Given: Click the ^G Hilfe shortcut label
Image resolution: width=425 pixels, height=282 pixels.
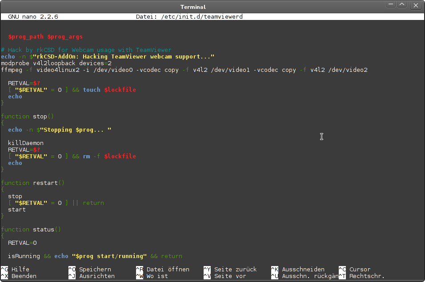Looking at the screenshot, I should click(15, 269).
